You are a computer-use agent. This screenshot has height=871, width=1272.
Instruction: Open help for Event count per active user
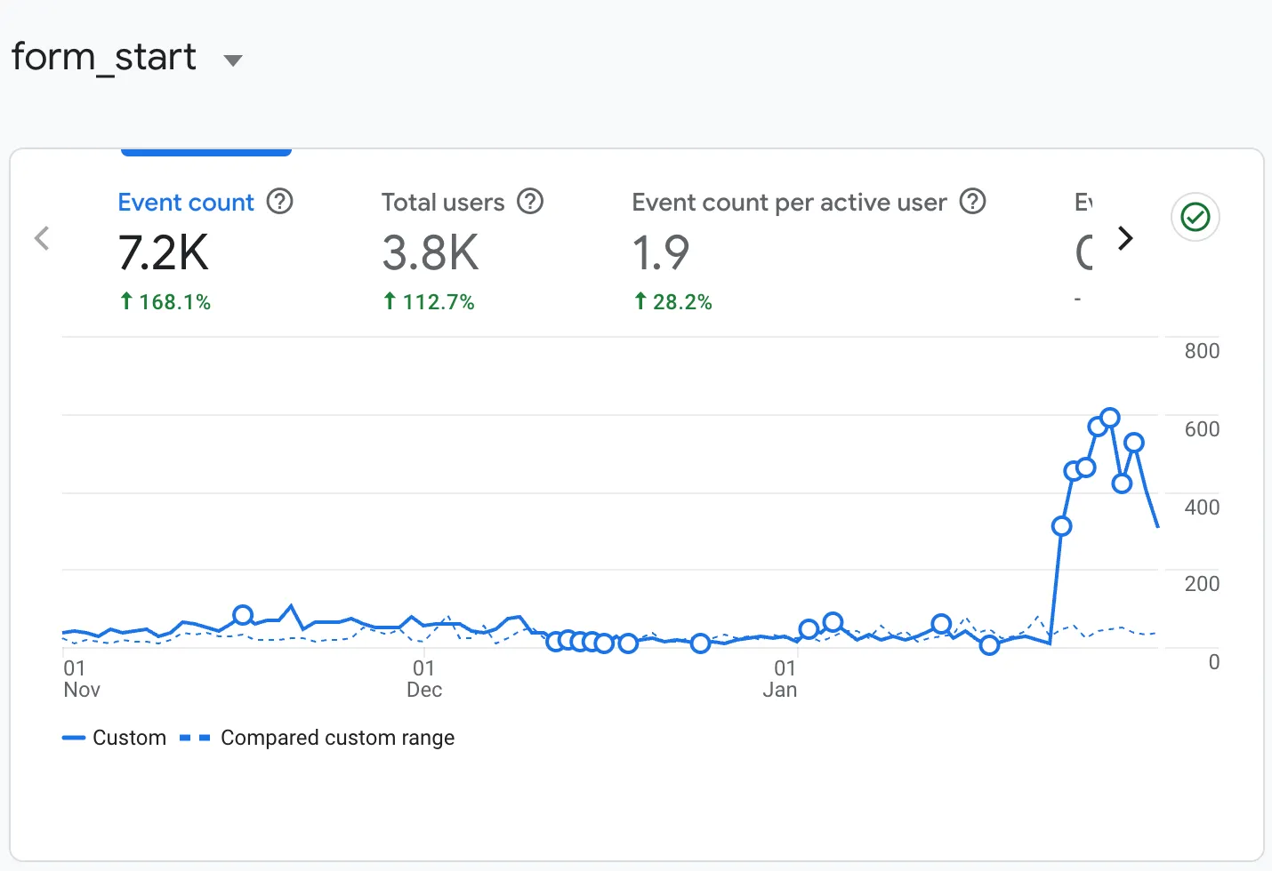(x=972, y=202)
